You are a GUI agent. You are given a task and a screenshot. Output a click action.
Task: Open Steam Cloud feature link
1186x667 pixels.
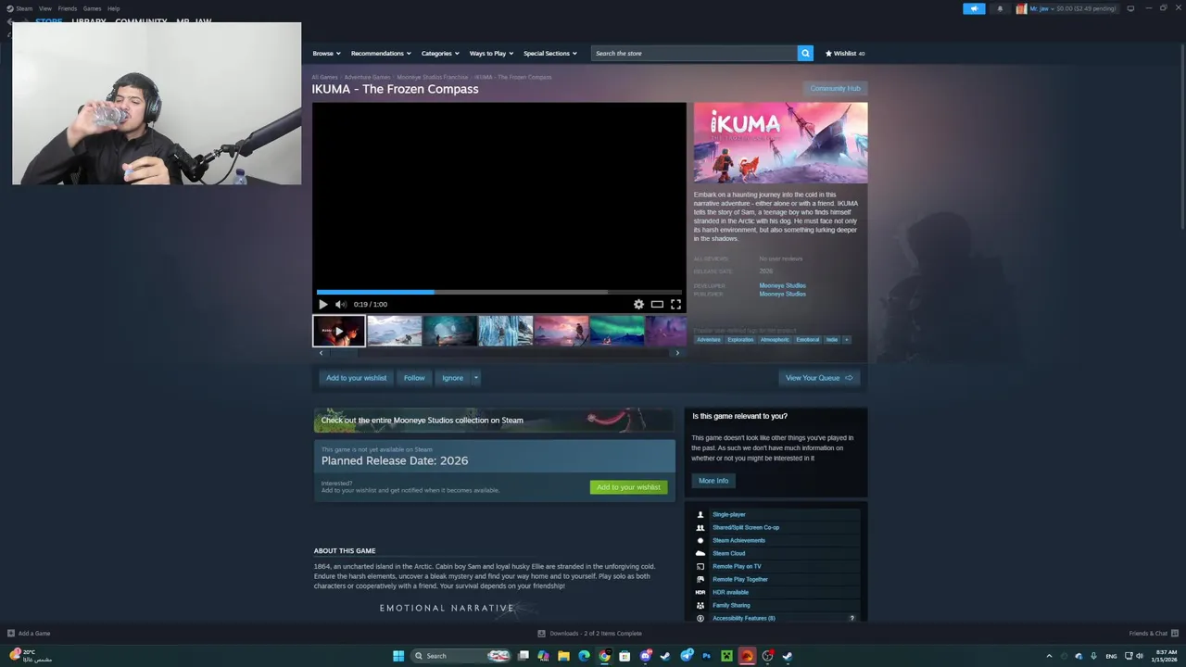[x=728, y=553]
